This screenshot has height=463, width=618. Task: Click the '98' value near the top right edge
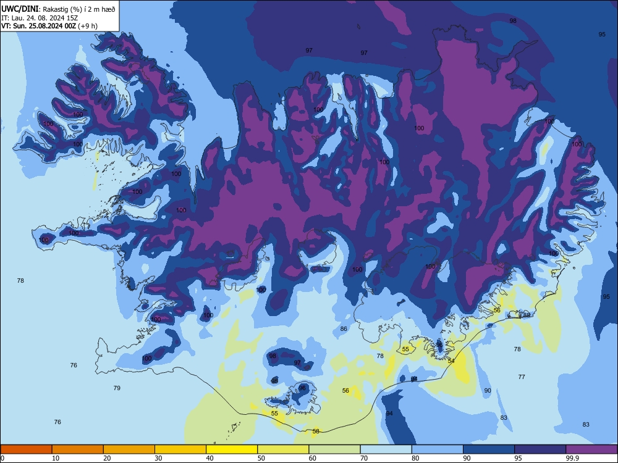coord(513,20)
